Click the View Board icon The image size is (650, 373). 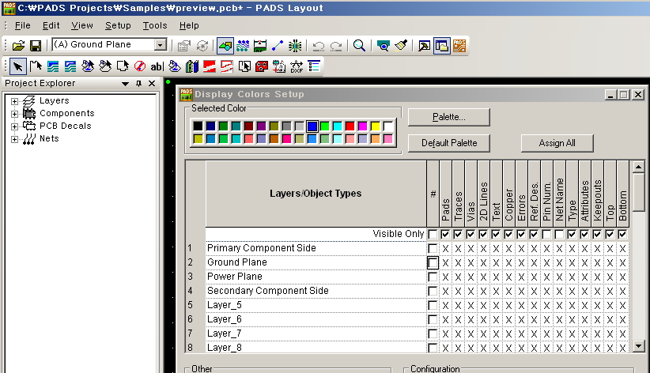(x=383, y=46)
